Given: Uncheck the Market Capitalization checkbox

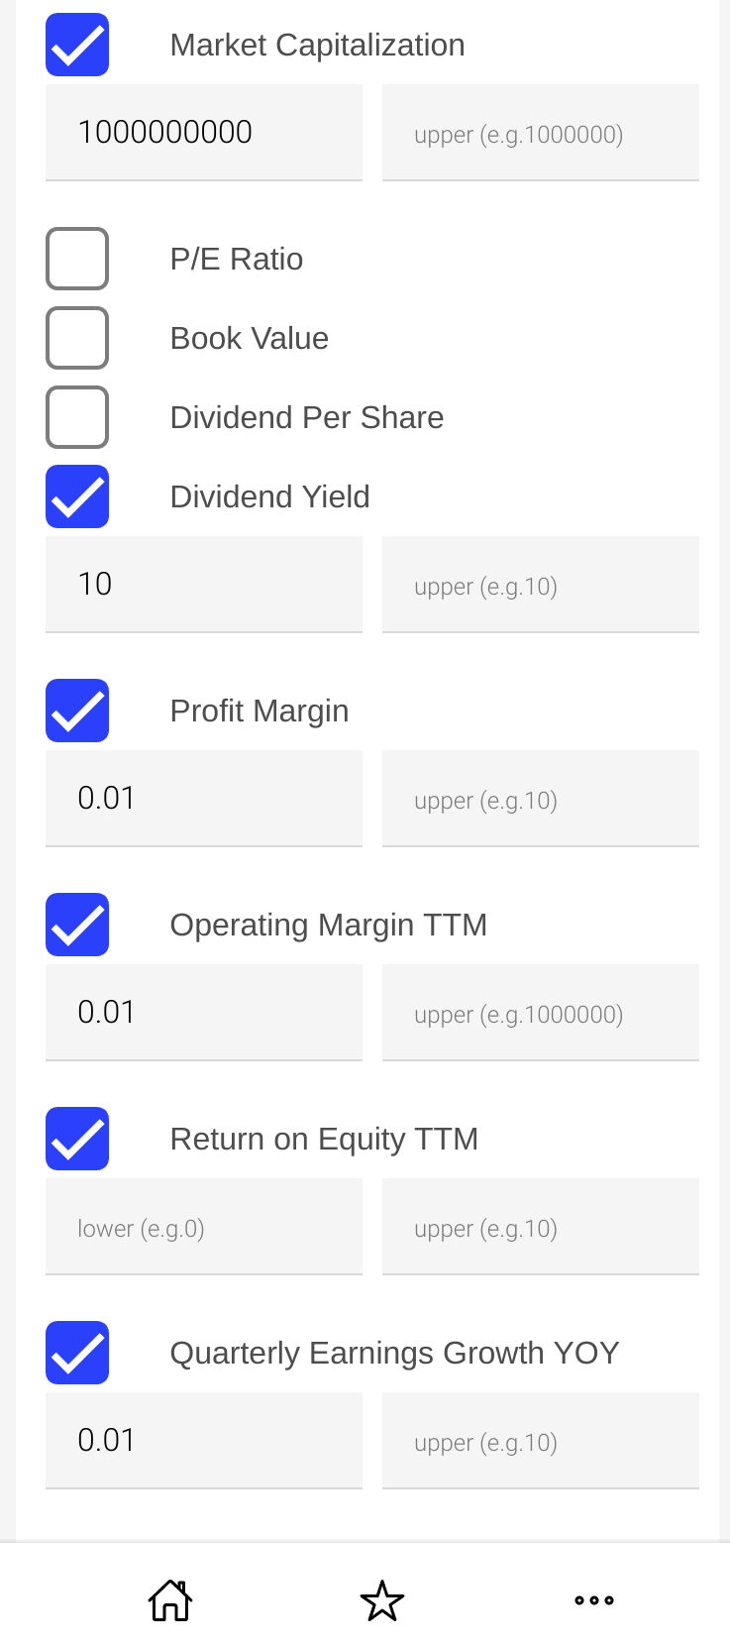Looking at the screenshot, I should 77,45.
